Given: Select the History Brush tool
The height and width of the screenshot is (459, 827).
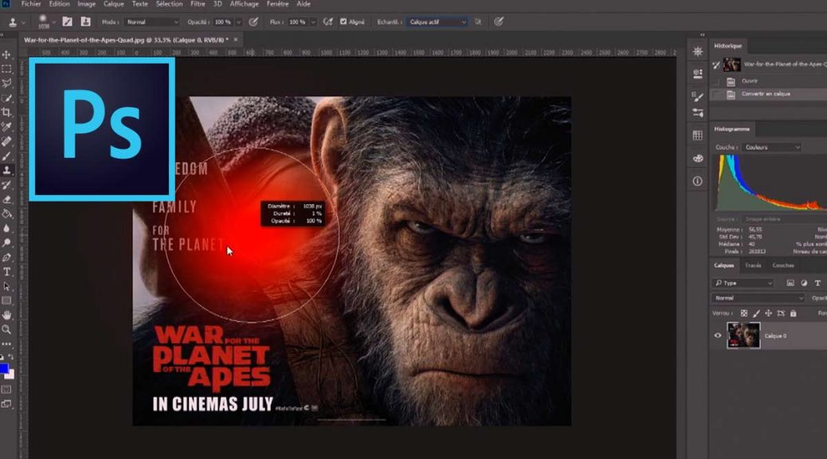Looking at the screenshot, I should (6, 185).
